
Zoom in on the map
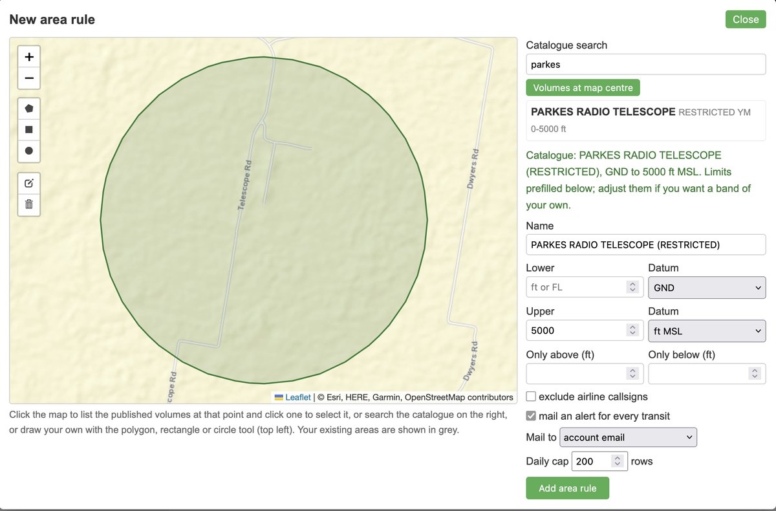click(x=29, y=57)
